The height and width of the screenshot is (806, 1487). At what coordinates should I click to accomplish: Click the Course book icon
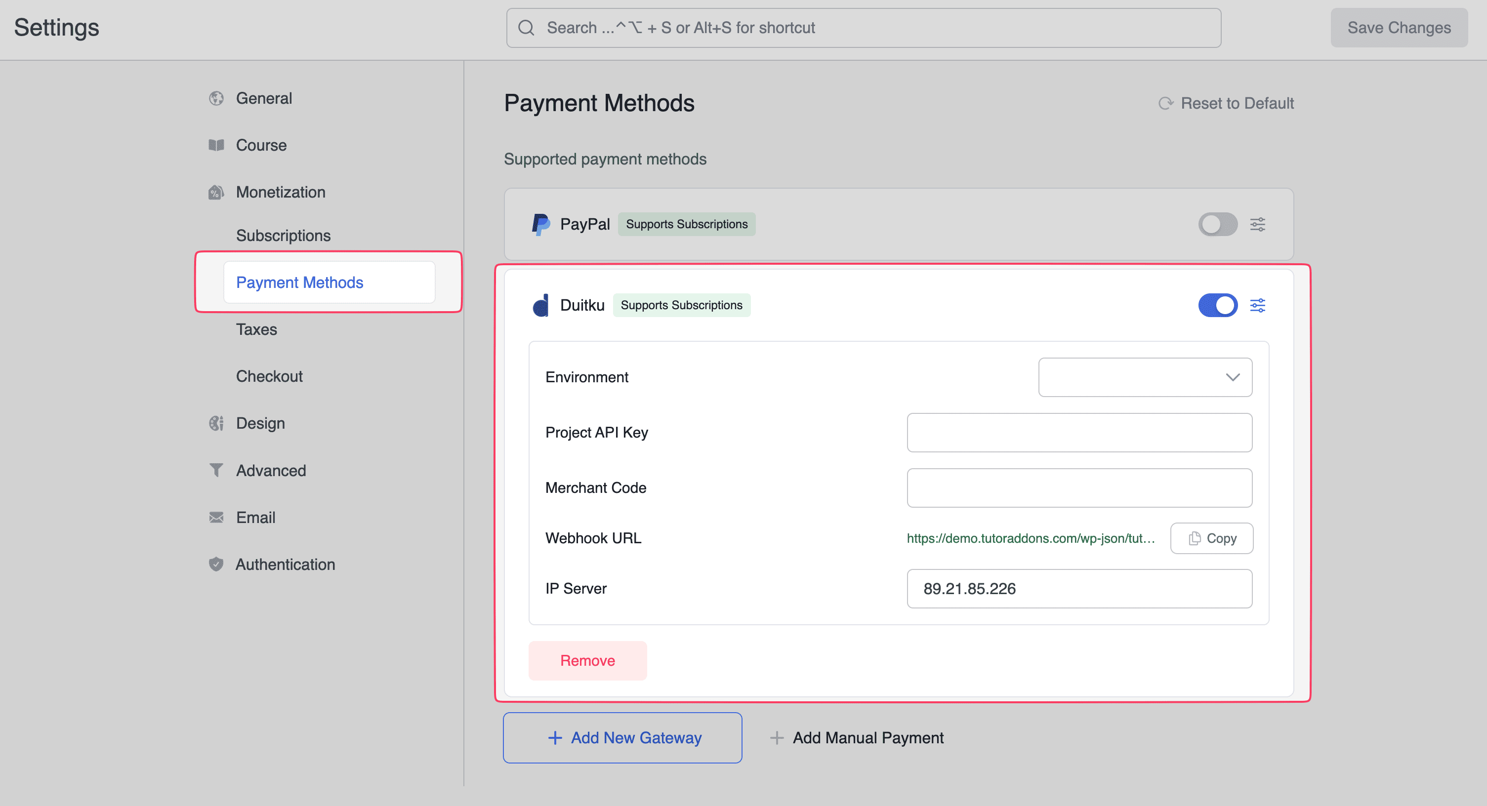pos(216,145)
